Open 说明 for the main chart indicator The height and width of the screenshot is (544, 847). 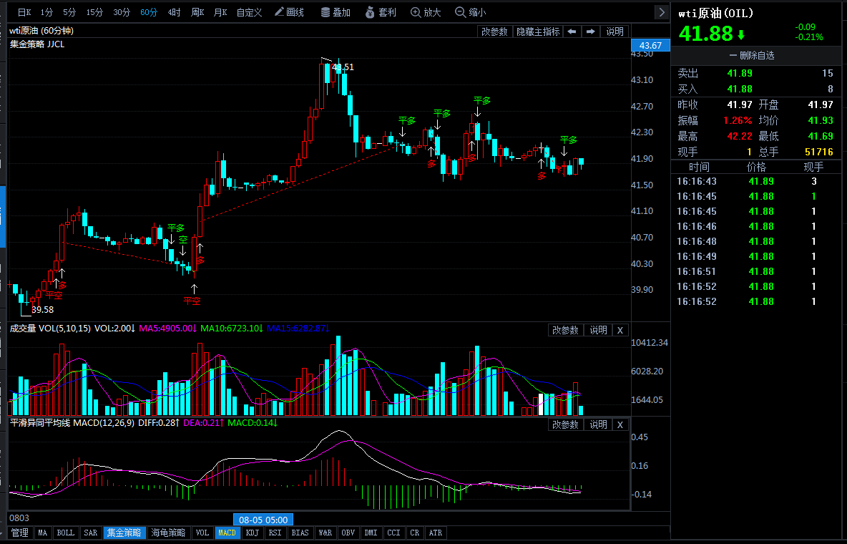point(615,31)
